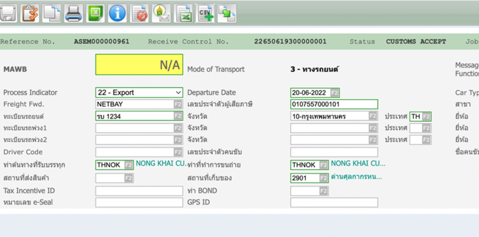Click the green Excel export icon
This screenshot has width=479, height=237.
point(95,14)
